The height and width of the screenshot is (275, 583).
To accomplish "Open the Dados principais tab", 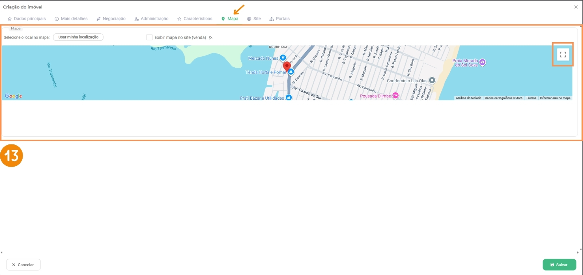I will tap(27, 19).
